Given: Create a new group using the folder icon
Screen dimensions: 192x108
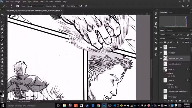Looking at the screenshot, I should [x=180, y=101].
